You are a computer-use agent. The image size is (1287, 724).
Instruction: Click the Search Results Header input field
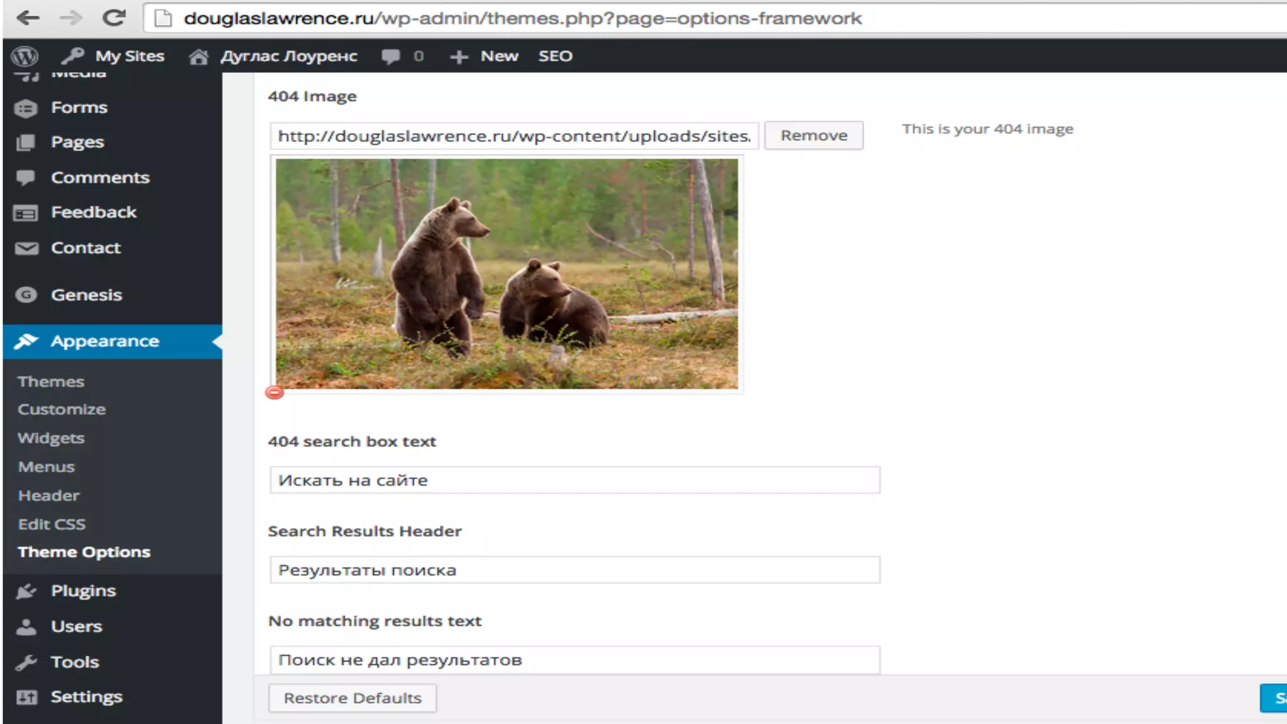point(574,571)
